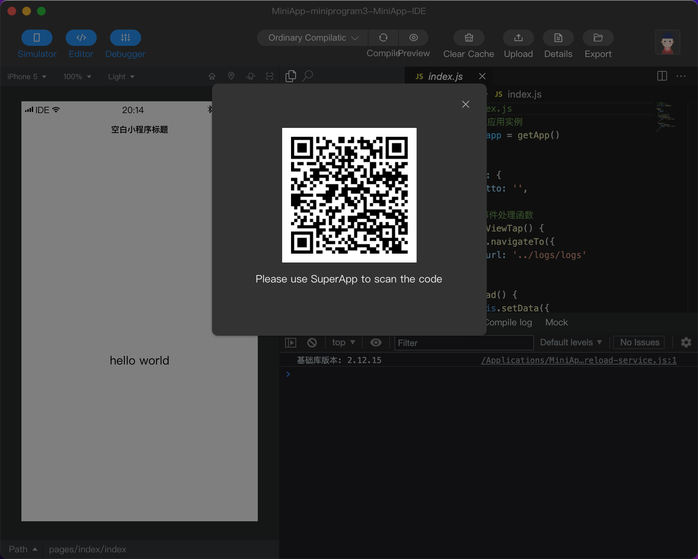Image resolution: width=698 pixels, height=559 pixels.
Task: Click the 基础库版本: 2.12.15 console message
Action: 339,360
